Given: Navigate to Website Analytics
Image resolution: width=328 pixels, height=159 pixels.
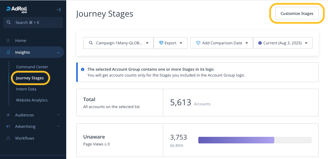Looking at the screenshot, I should 32,100.
